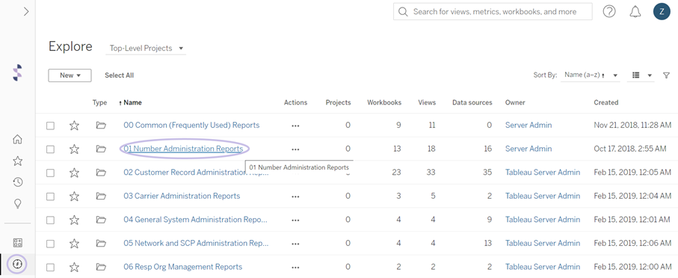Open actions menu for 03 Carrier Administration
This screenshot has width=678, height=278.
click(x=295, y=197)
